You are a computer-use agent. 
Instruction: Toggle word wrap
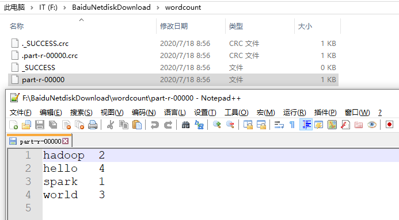coord(279,125)
